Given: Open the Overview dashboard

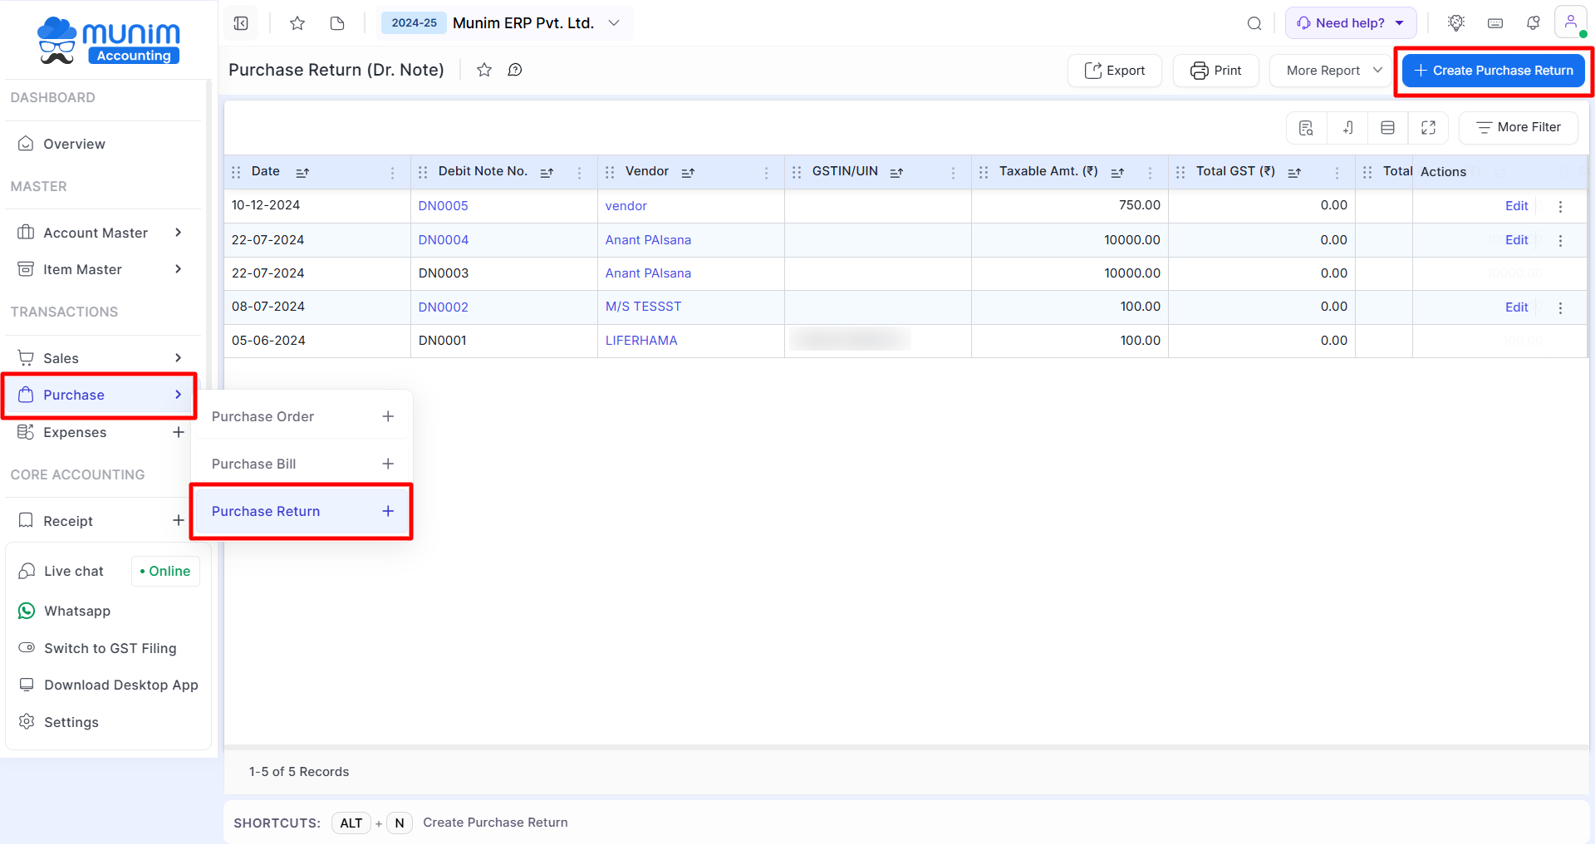Looking at the screenshot, I should 74,144.
